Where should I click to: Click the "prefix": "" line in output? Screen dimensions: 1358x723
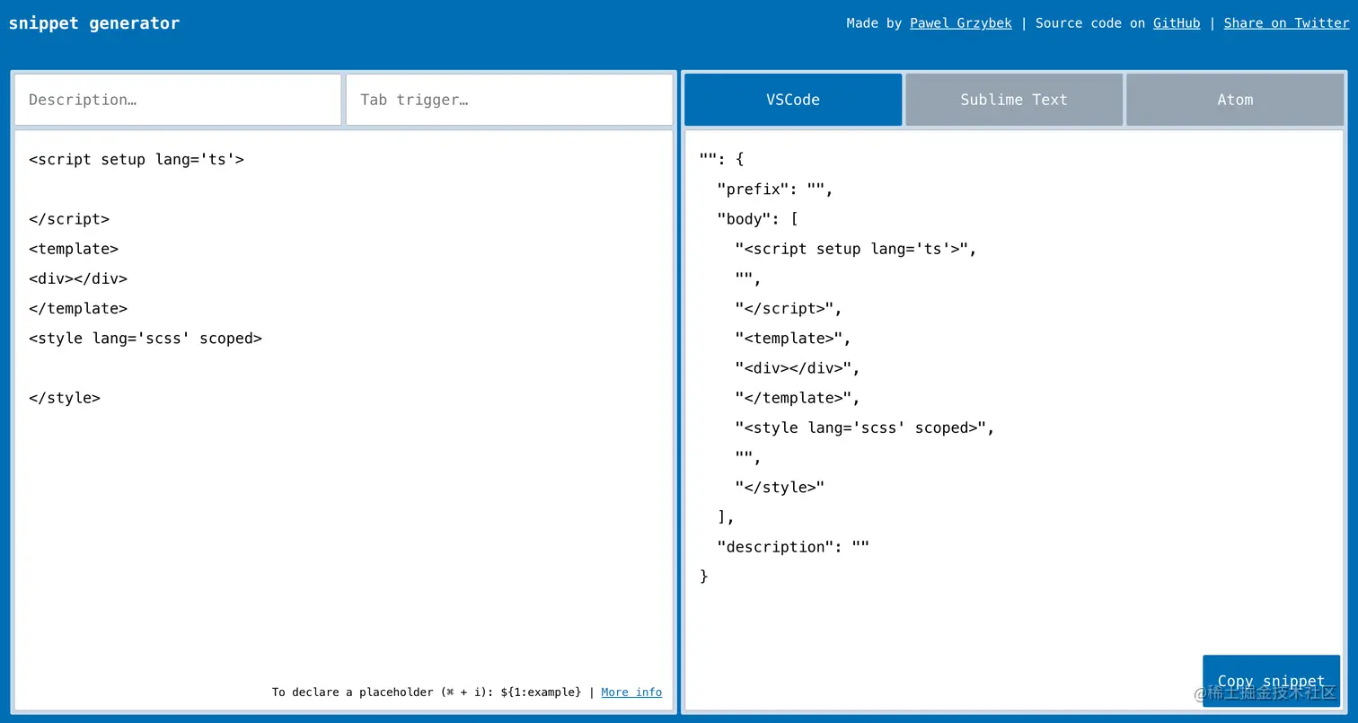775,190
